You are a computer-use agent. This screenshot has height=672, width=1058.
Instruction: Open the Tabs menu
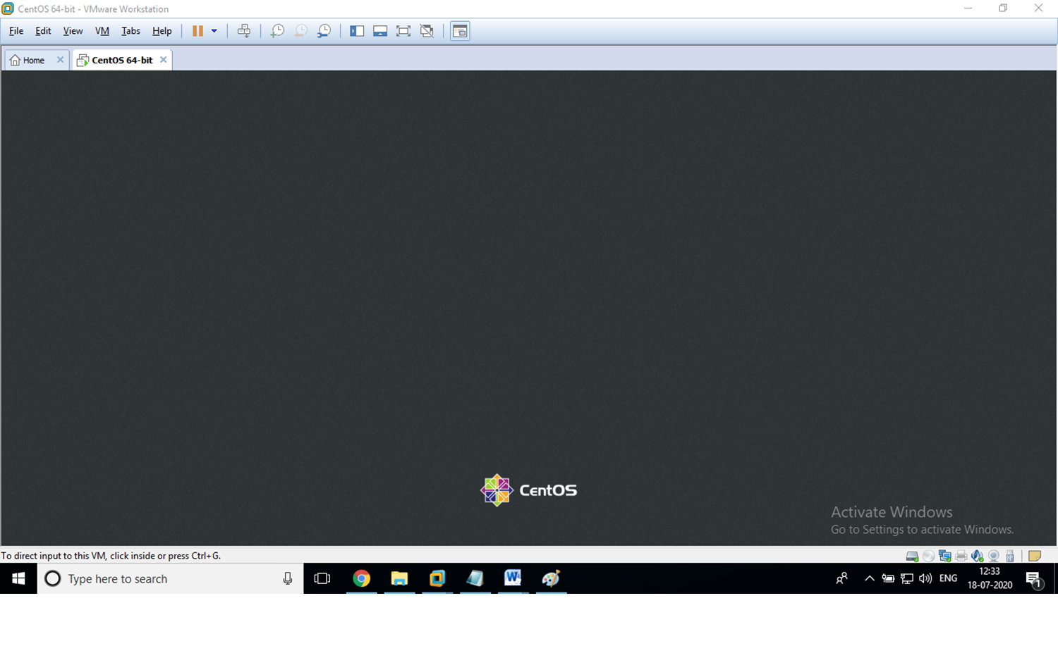tap(130, 30)
